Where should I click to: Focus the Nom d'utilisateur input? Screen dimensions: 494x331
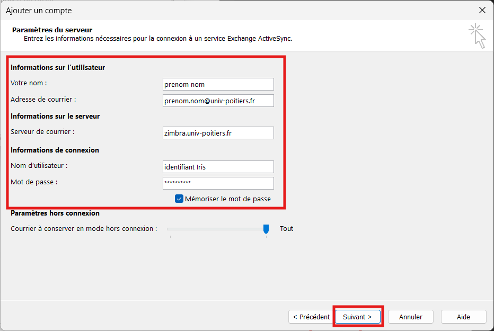(x=218, y=167)
